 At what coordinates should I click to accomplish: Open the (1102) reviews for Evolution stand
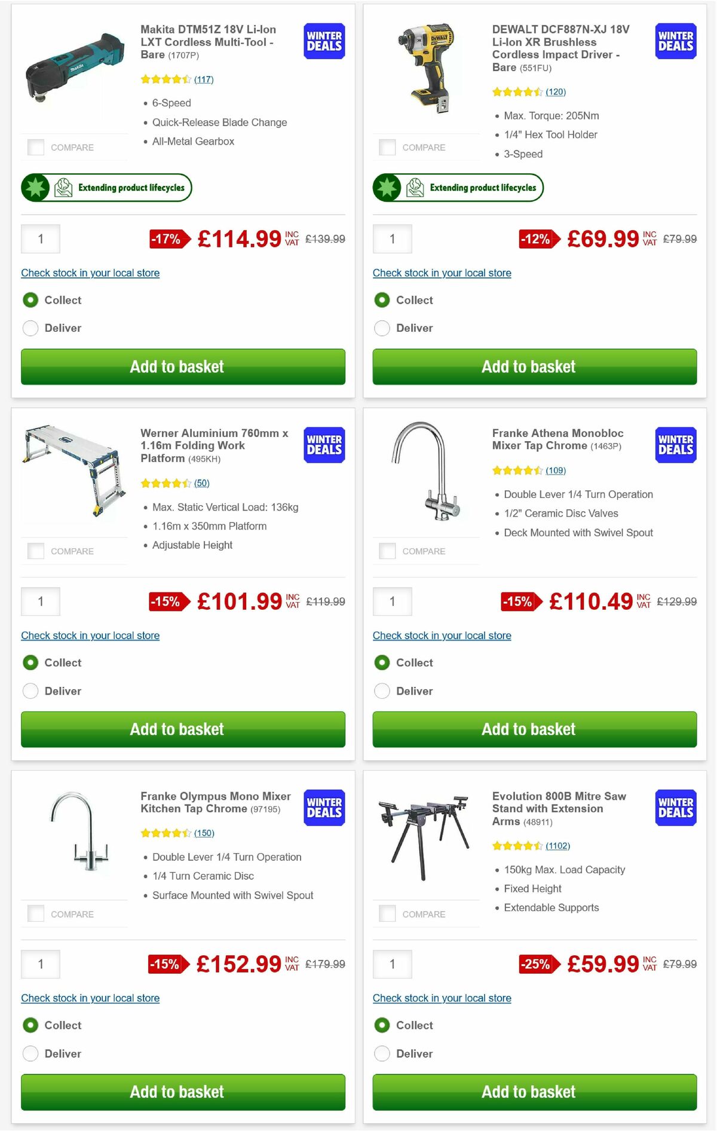557,846
